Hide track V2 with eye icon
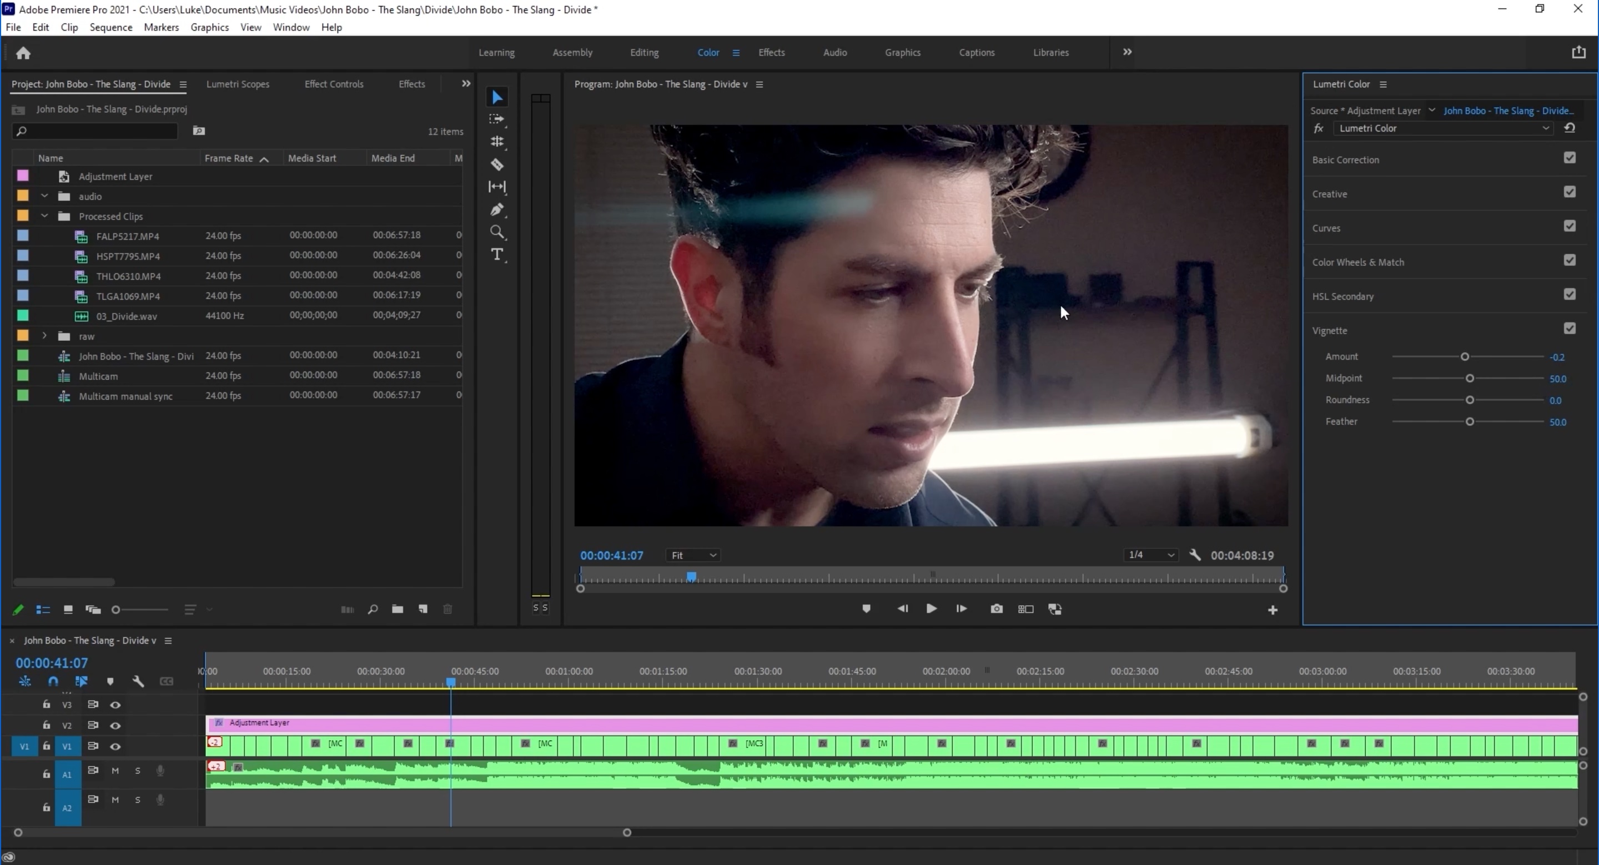The width and height of the screenshot is (1599, 865). 115,726
